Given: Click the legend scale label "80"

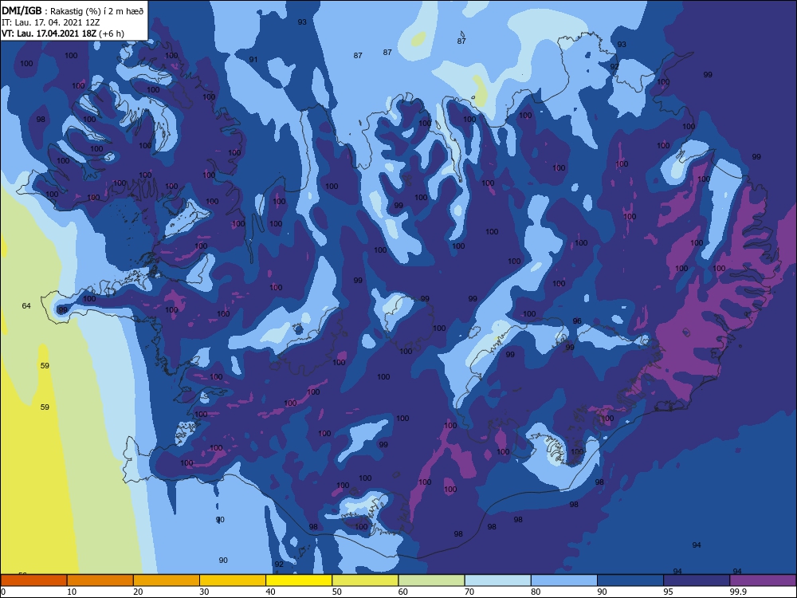Looking at the screenshot, I should coord(536,592).
